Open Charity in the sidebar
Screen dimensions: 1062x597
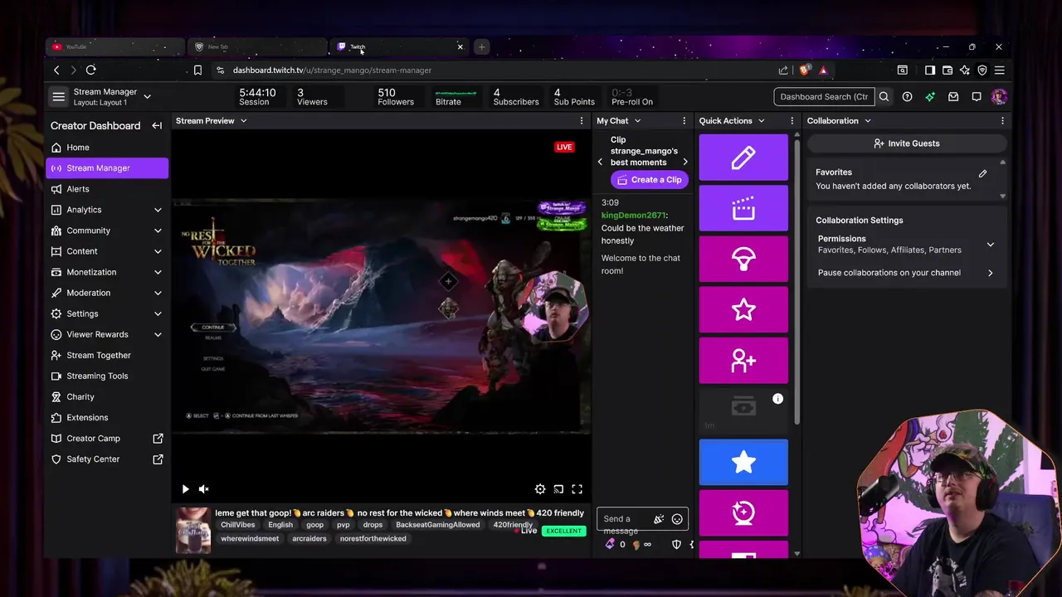coord(108,396)
